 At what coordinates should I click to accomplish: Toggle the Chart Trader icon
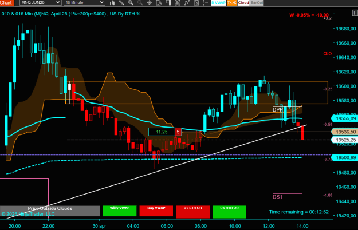pyautogui.click(x=168, y=2)
